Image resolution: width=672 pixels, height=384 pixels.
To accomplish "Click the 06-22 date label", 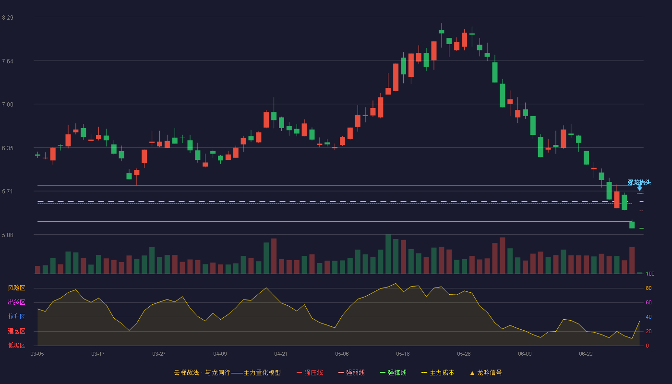I will pos(586,354).
